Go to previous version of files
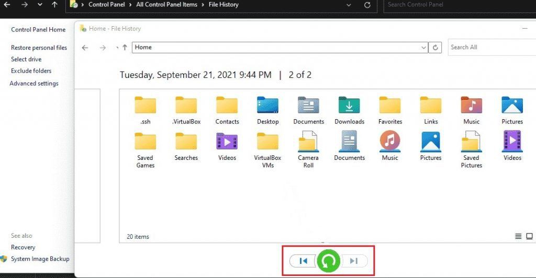 303,260
